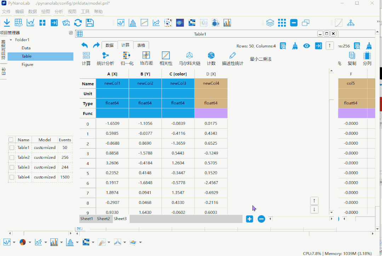Click column header D [X]
Screen dimensions: 382x256
coord(211,74)
